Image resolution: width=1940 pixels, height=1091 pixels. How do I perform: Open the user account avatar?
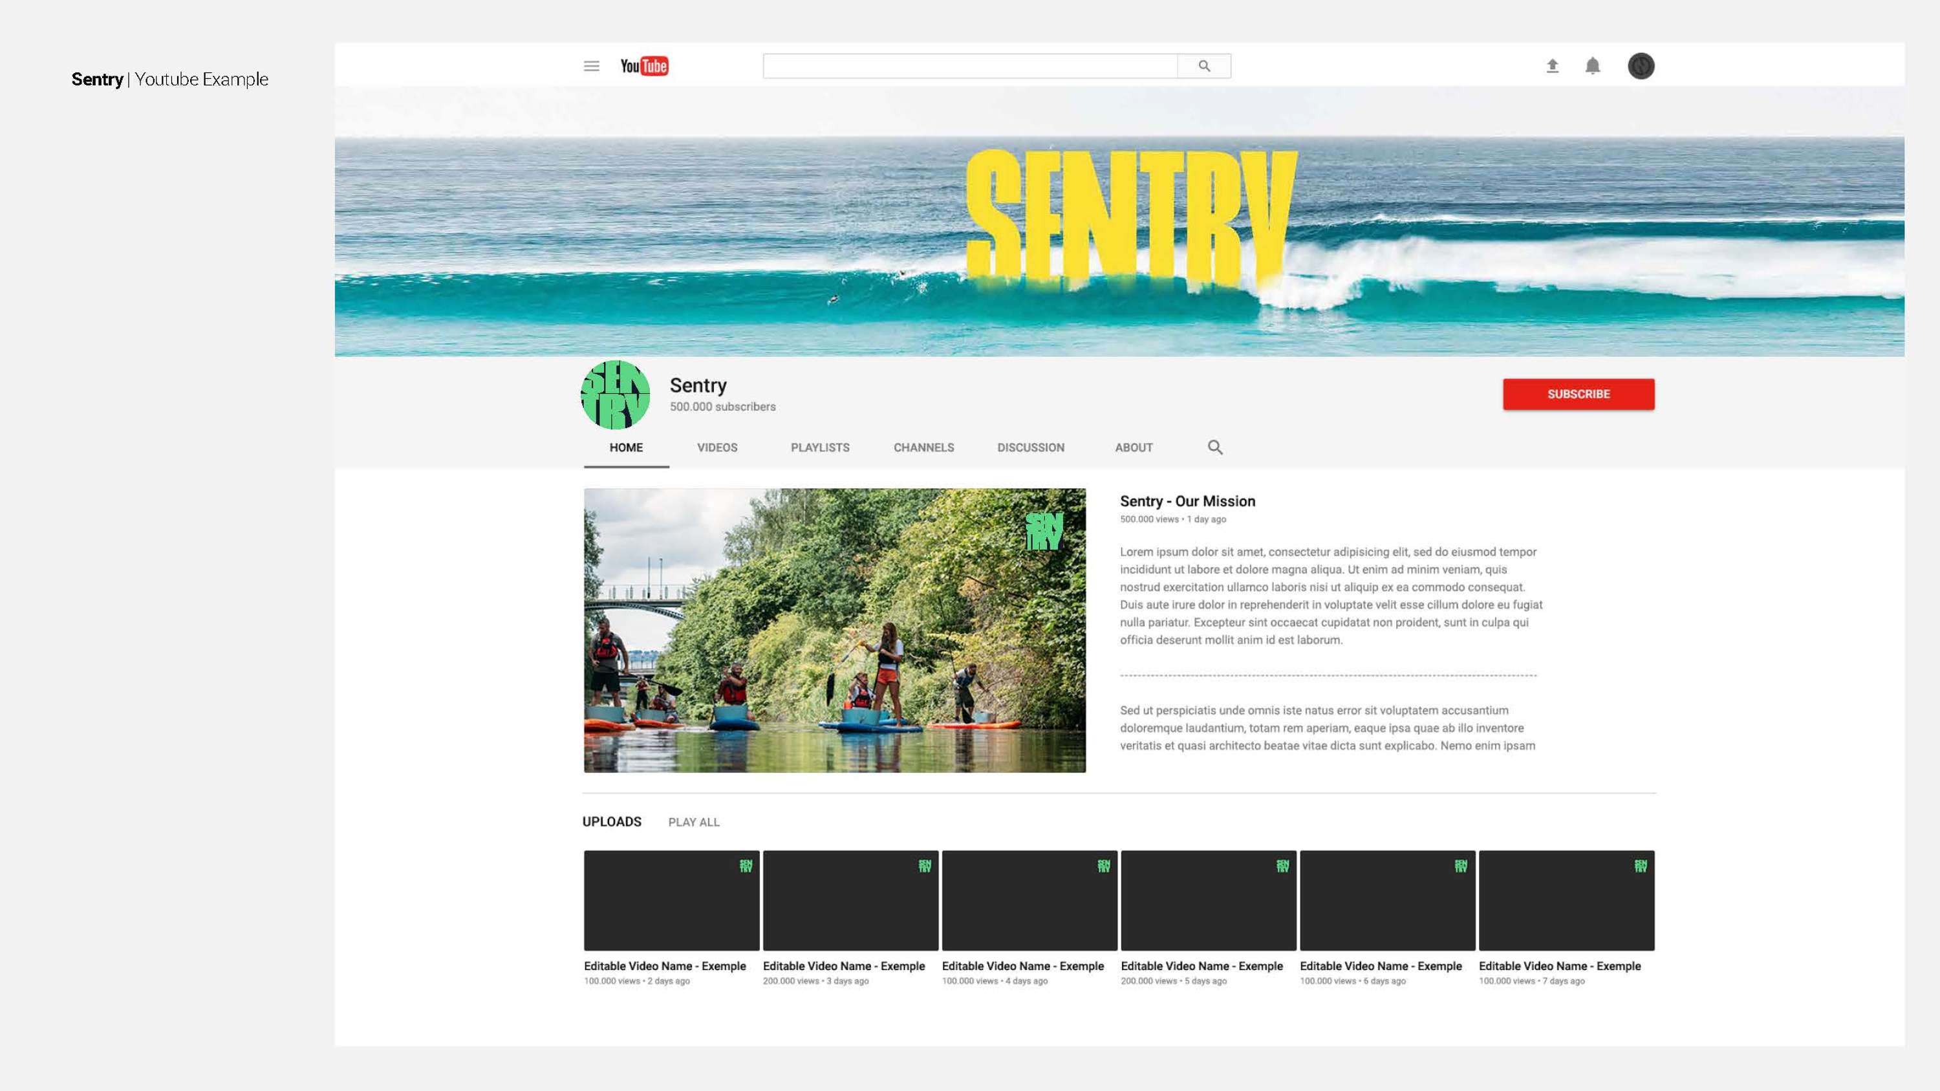click(x=1641, y=66)
